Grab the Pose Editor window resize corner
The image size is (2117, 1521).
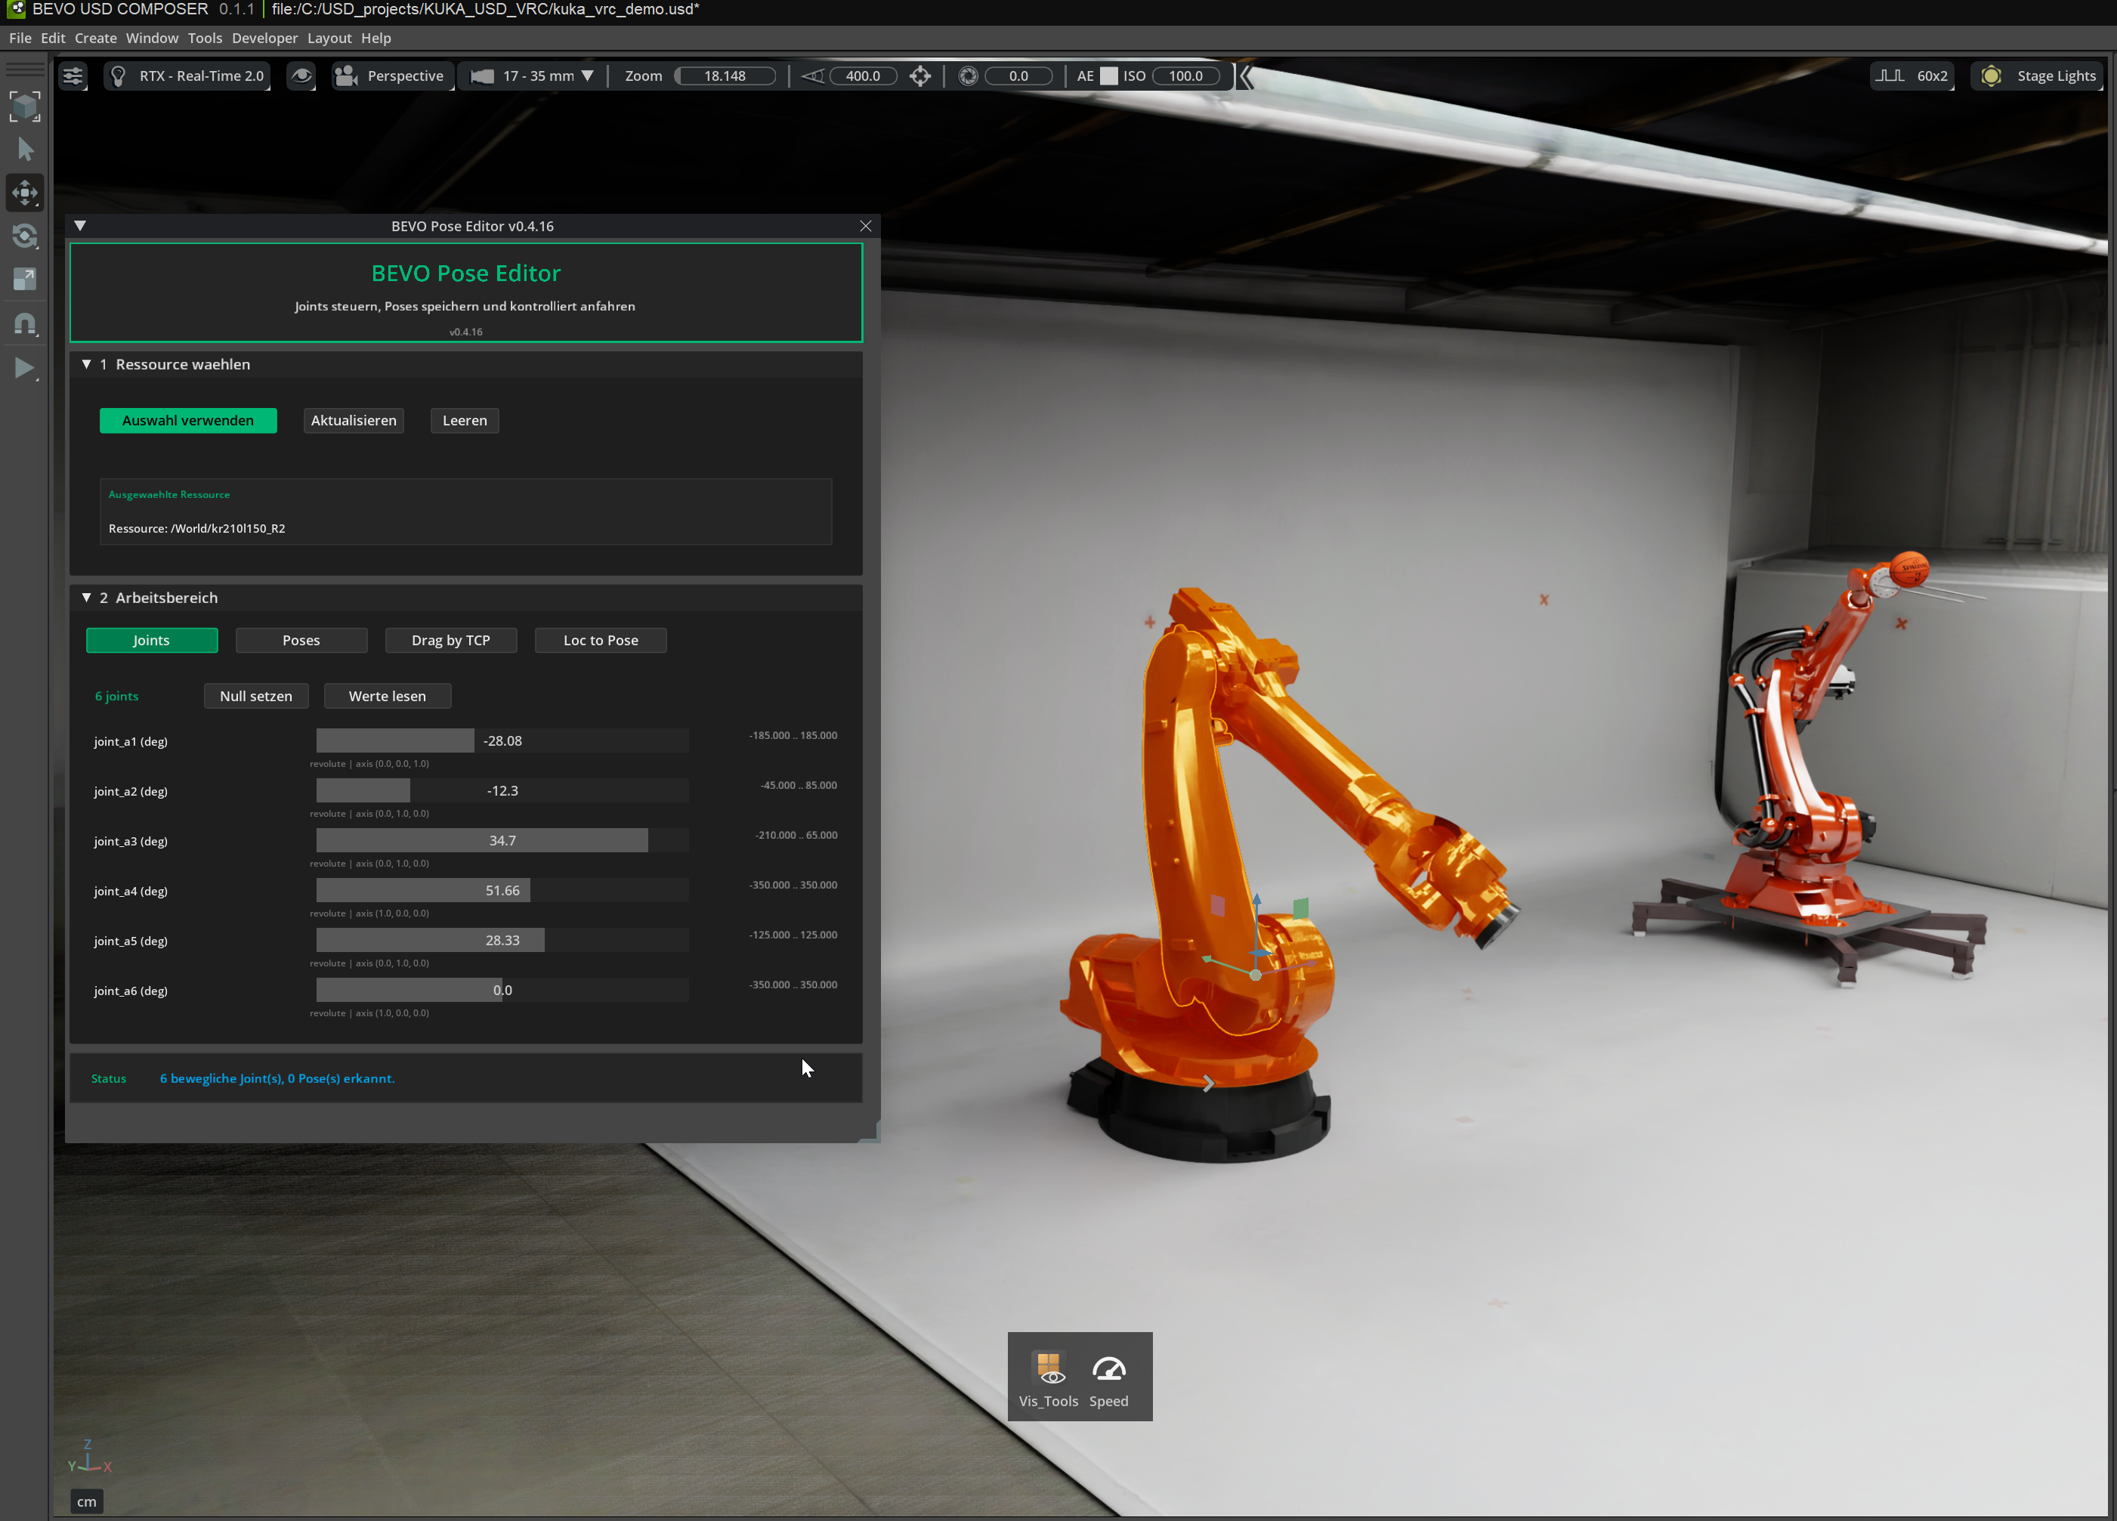[870, 1133]
